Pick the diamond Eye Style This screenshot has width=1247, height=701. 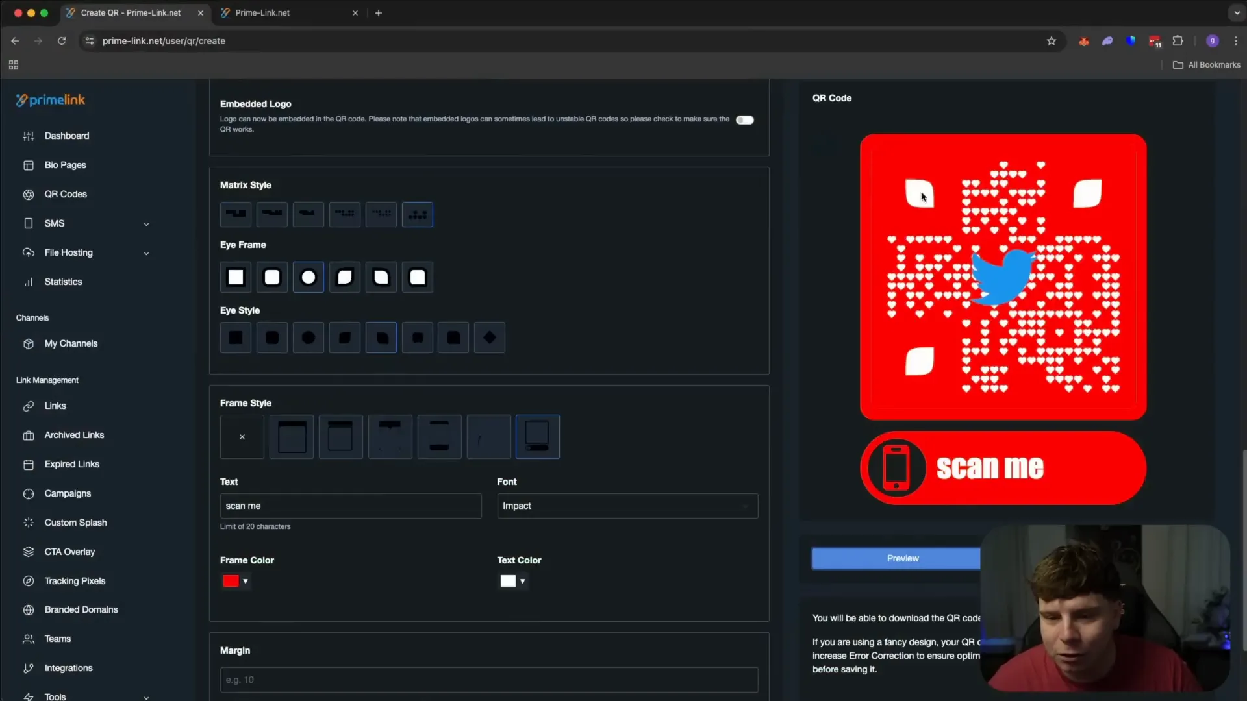(x=490, y=338)
